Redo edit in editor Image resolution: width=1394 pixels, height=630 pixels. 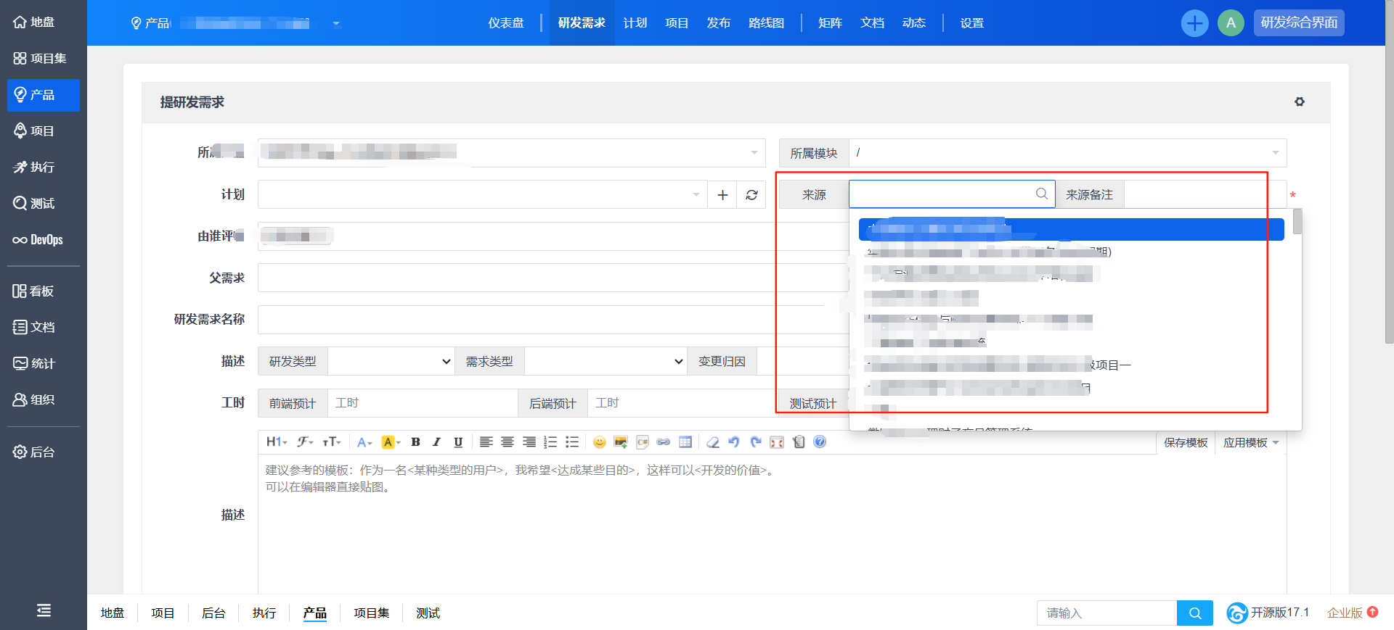756,442
